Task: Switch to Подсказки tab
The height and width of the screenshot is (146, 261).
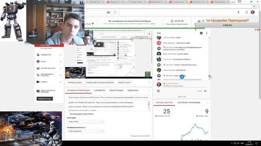Action: coord(133,90)
